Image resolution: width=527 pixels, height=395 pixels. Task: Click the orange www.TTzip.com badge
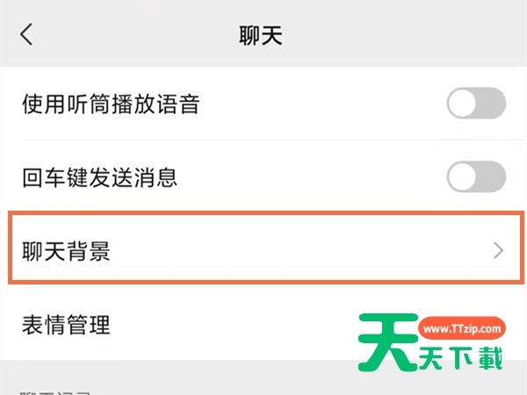click(461, 329)
